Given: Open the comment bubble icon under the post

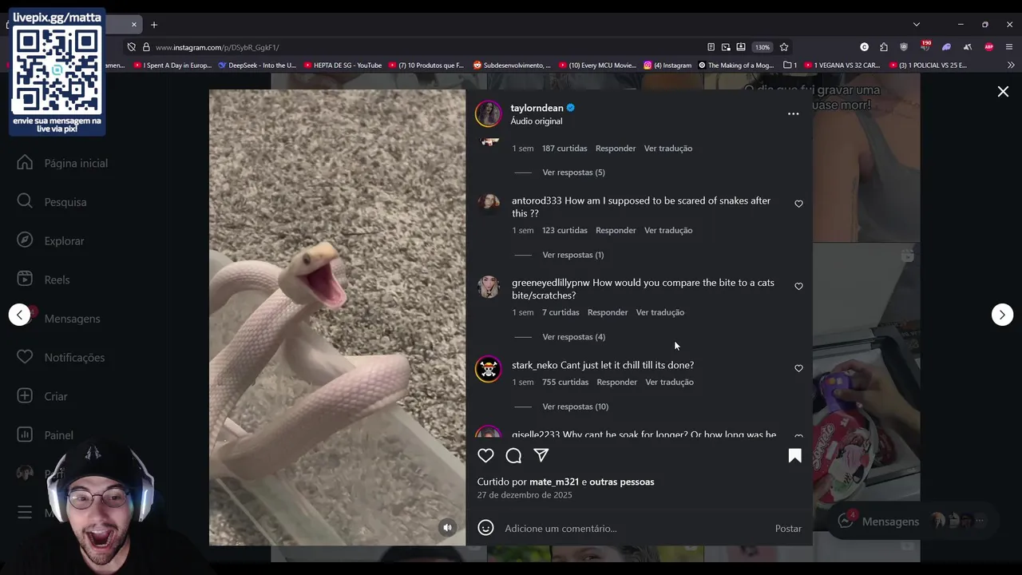Looking at the screenshot, I should [513, 455].
